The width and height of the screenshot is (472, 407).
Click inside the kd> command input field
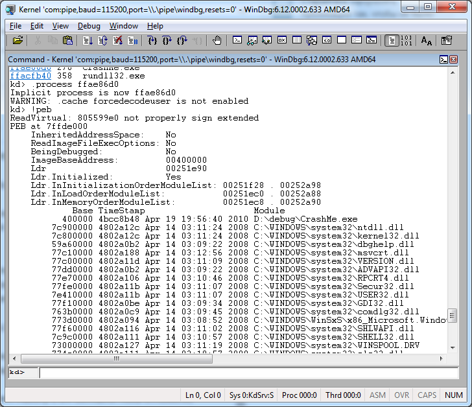click(249, 373)
